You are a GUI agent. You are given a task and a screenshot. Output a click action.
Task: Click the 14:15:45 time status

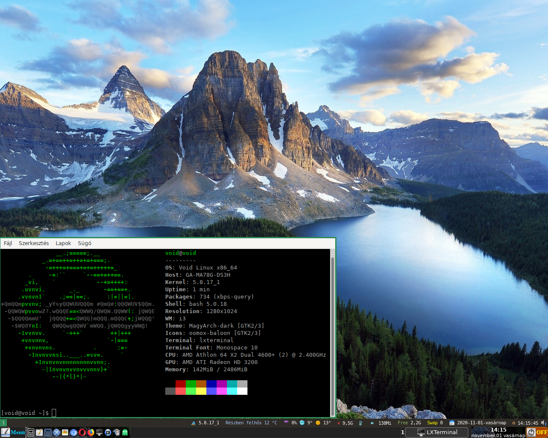click(x=528, y=423)
